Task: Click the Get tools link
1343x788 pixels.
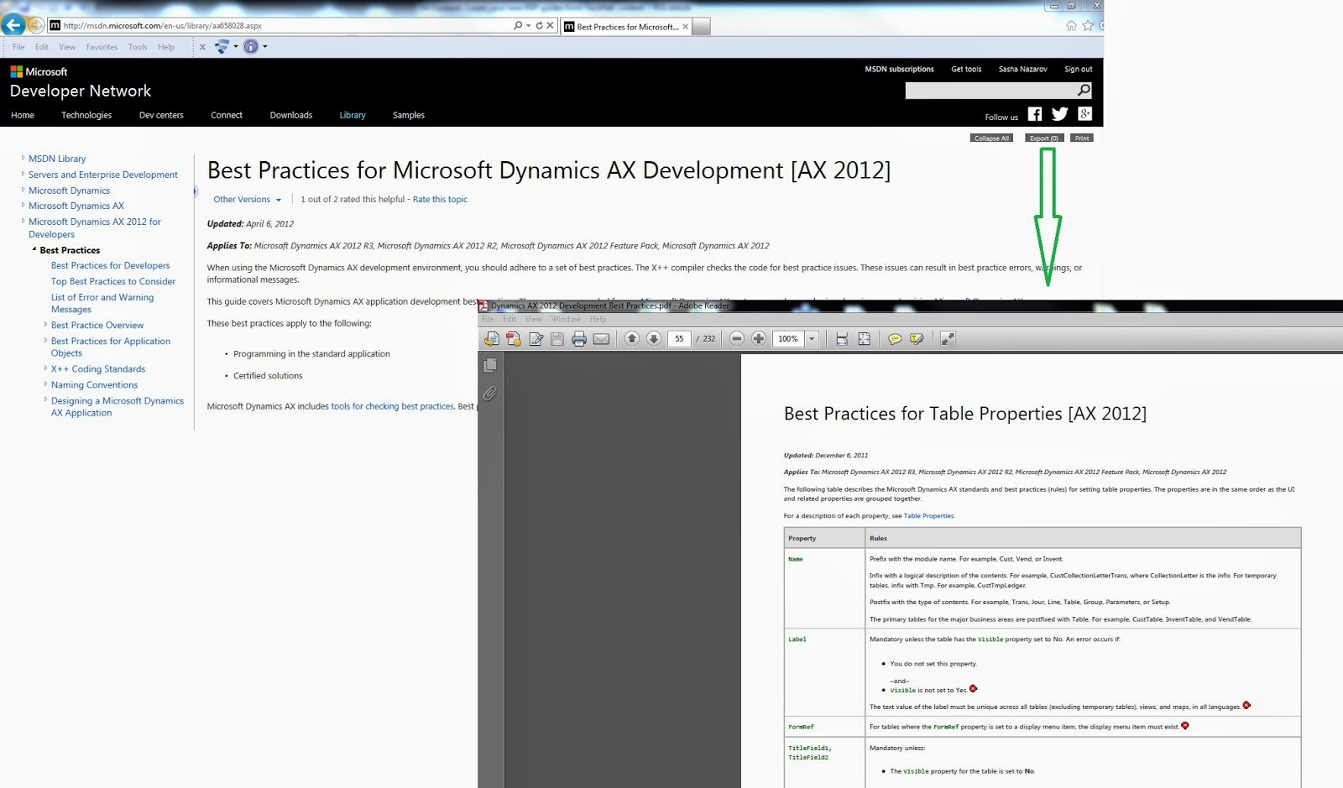Action: 966,69
